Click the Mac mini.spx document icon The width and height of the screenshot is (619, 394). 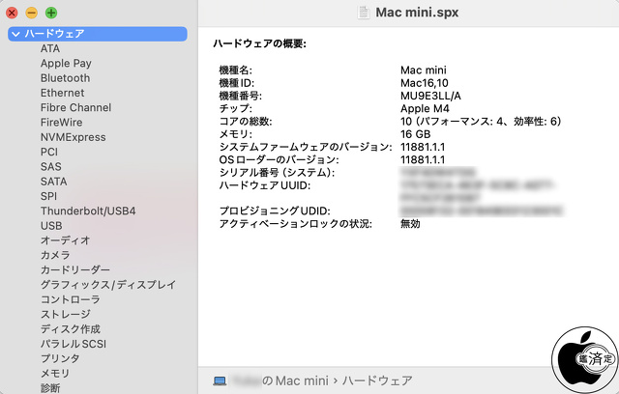click(364, 13)
